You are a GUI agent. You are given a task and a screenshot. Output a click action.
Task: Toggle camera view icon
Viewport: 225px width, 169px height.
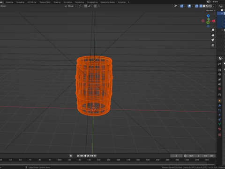click(213, 40)
